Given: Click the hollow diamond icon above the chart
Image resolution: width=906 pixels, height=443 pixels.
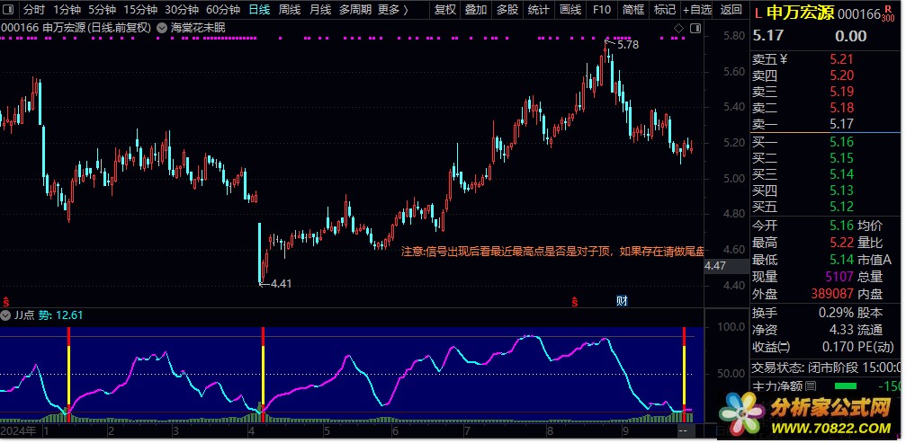Looking at the screenshot, I should click(x=677, y=29).
